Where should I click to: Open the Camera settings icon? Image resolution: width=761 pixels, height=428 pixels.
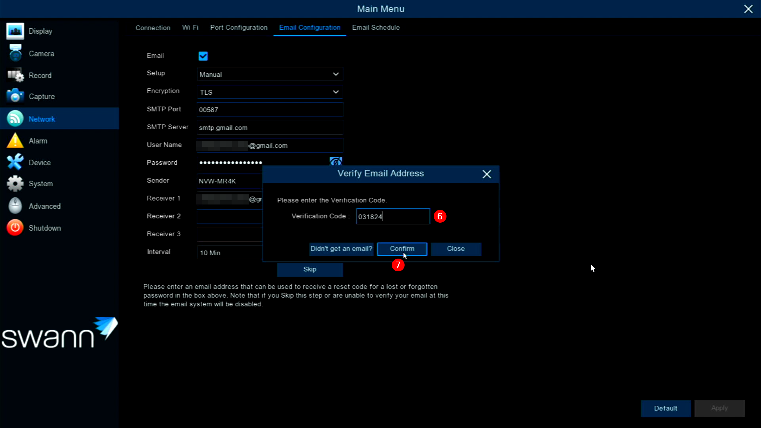pos(15,53)
